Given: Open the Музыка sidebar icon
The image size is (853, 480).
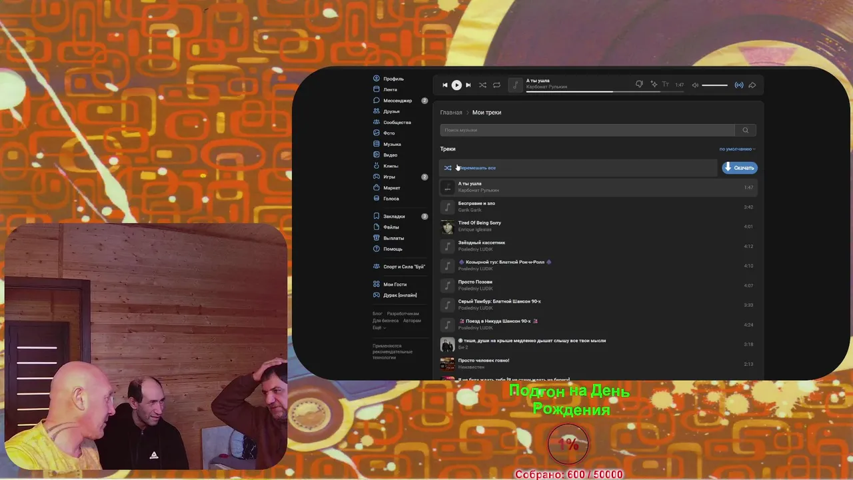Looking at the screenshot, I should pyautogui.click(x=377, y=144).
